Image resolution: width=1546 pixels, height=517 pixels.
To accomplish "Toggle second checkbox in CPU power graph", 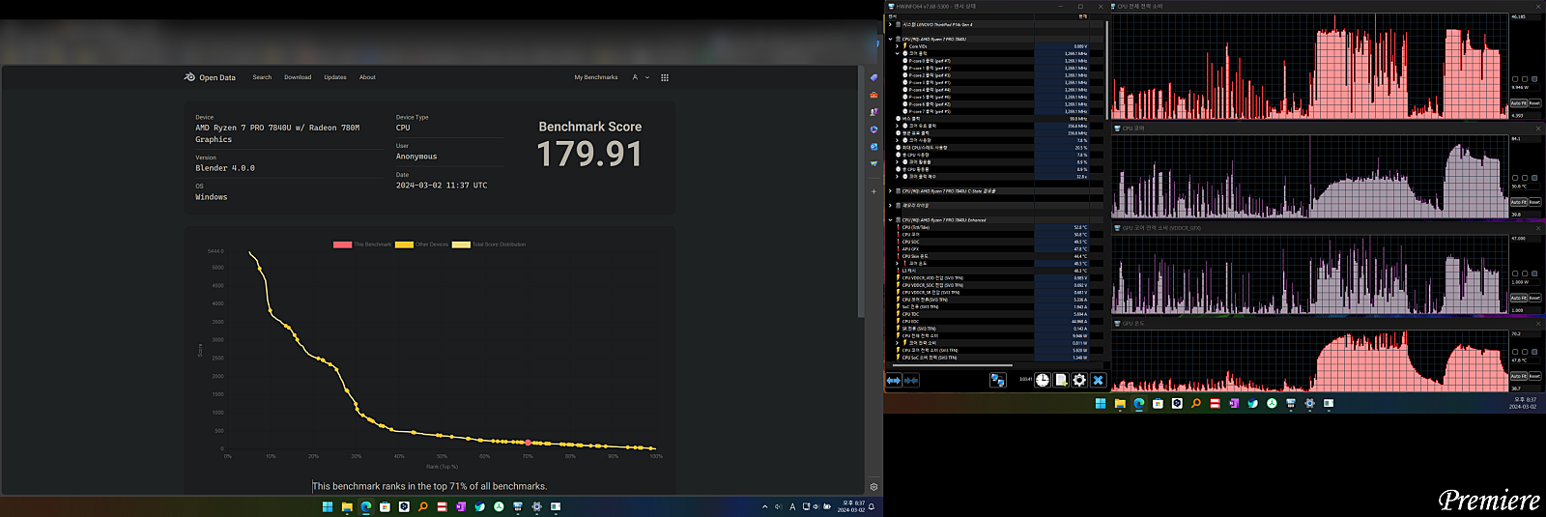I will (x=1525, y=79).
